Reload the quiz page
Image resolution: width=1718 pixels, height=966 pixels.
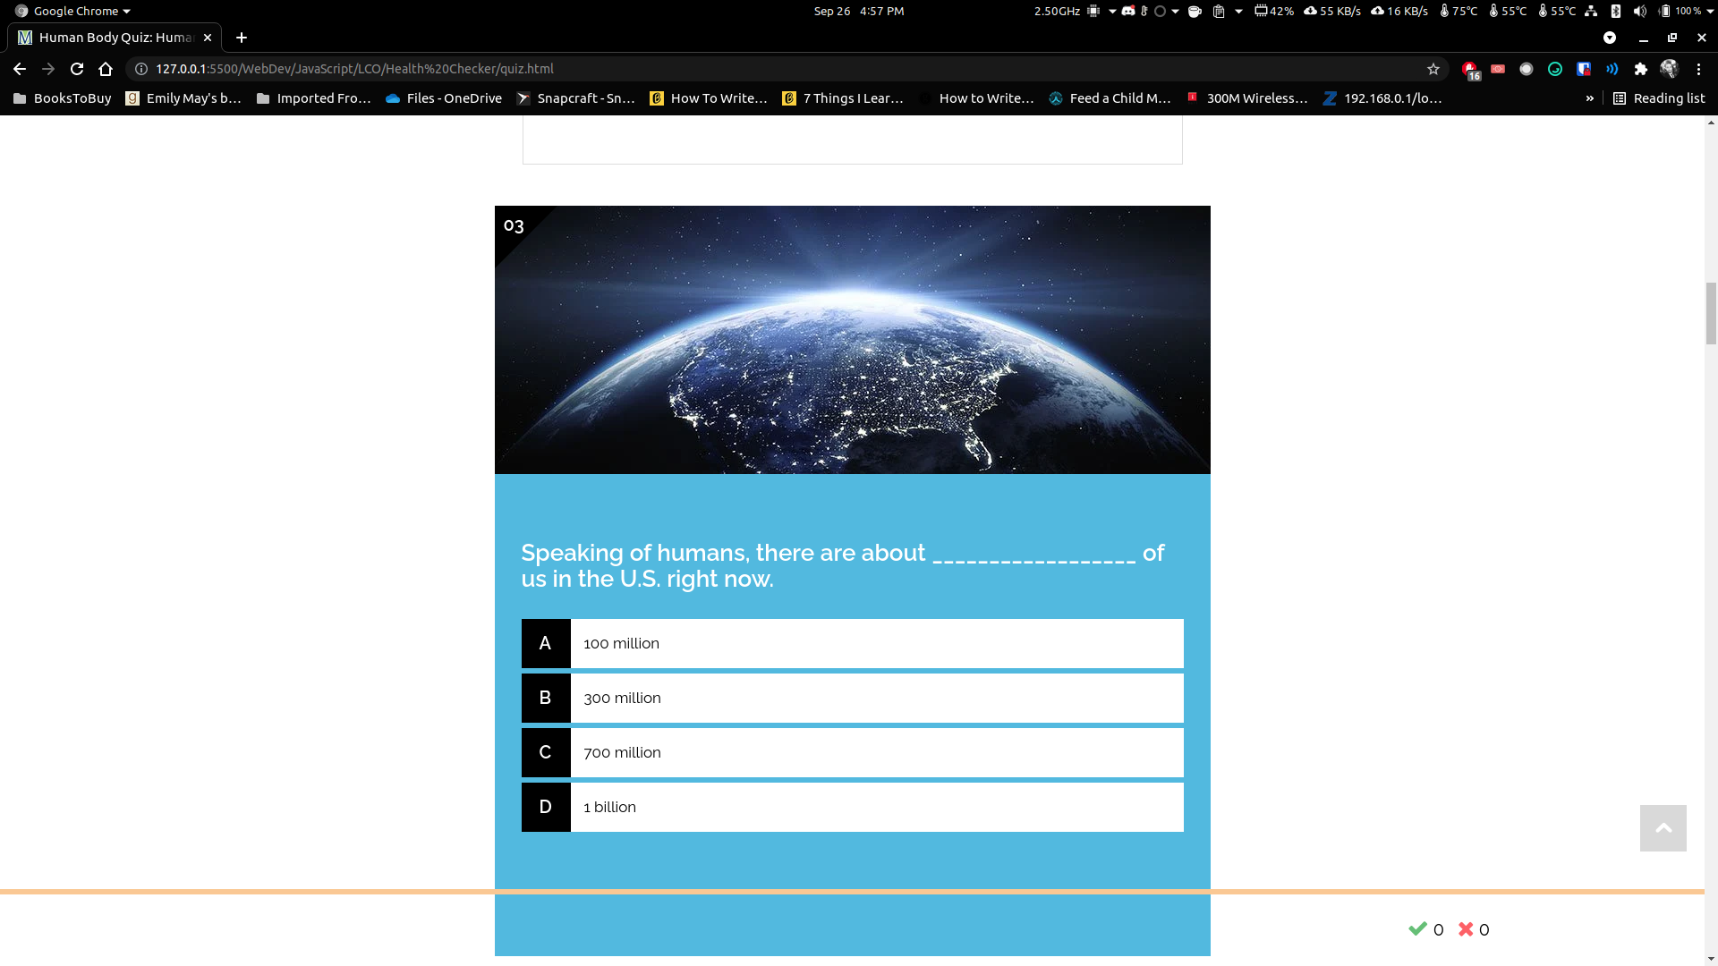tap(77, 69)
